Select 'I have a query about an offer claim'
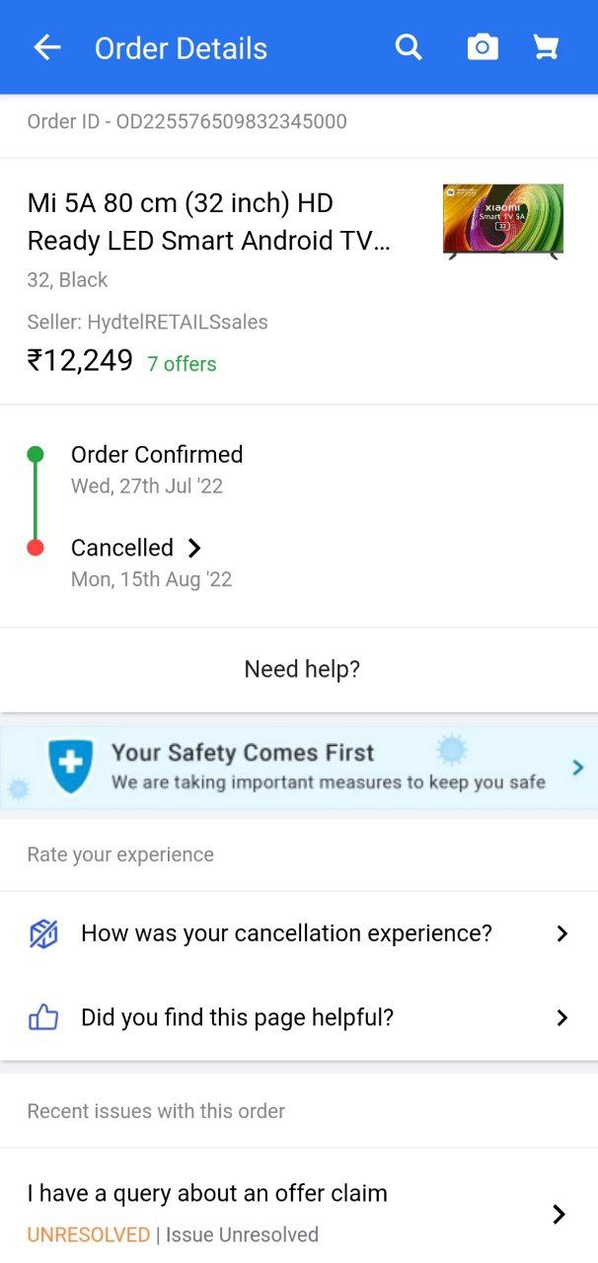Image resolution: width=598 pixels, height=1263 pixels. [x=207, y=1194]
